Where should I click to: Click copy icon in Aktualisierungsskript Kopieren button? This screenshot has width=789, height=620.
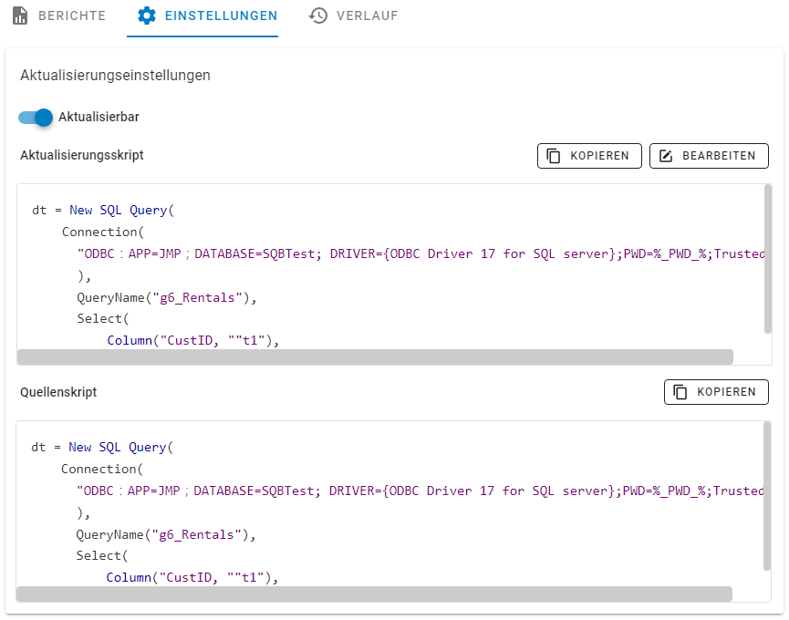click(554, 156)
